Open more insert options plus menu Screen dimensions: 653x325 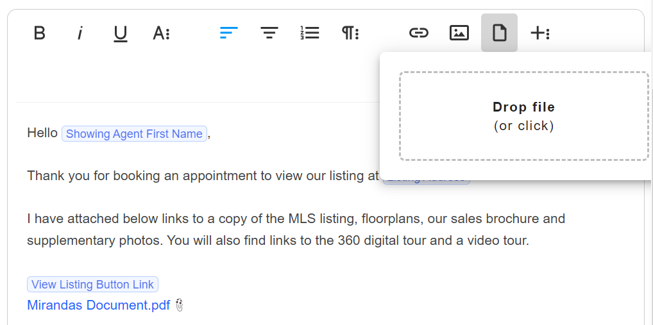pos(540,33)
